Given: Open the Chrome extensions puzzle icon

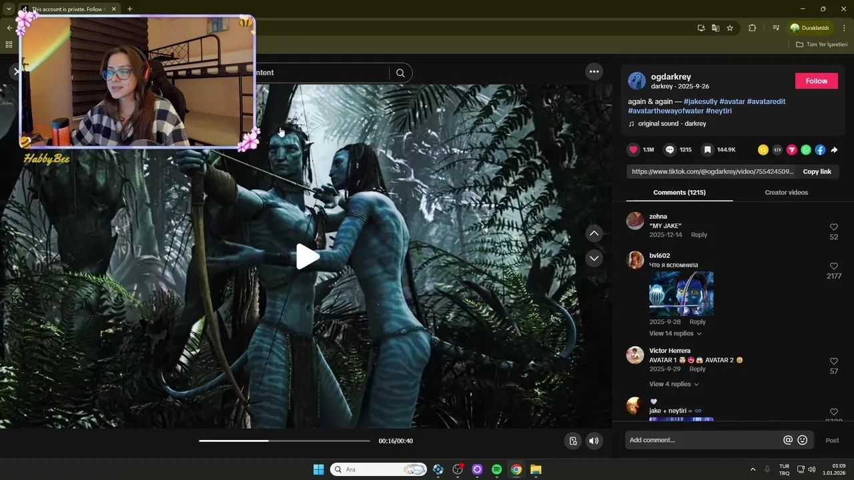Looking at the screenshot, I should click(x=752, y=28).
